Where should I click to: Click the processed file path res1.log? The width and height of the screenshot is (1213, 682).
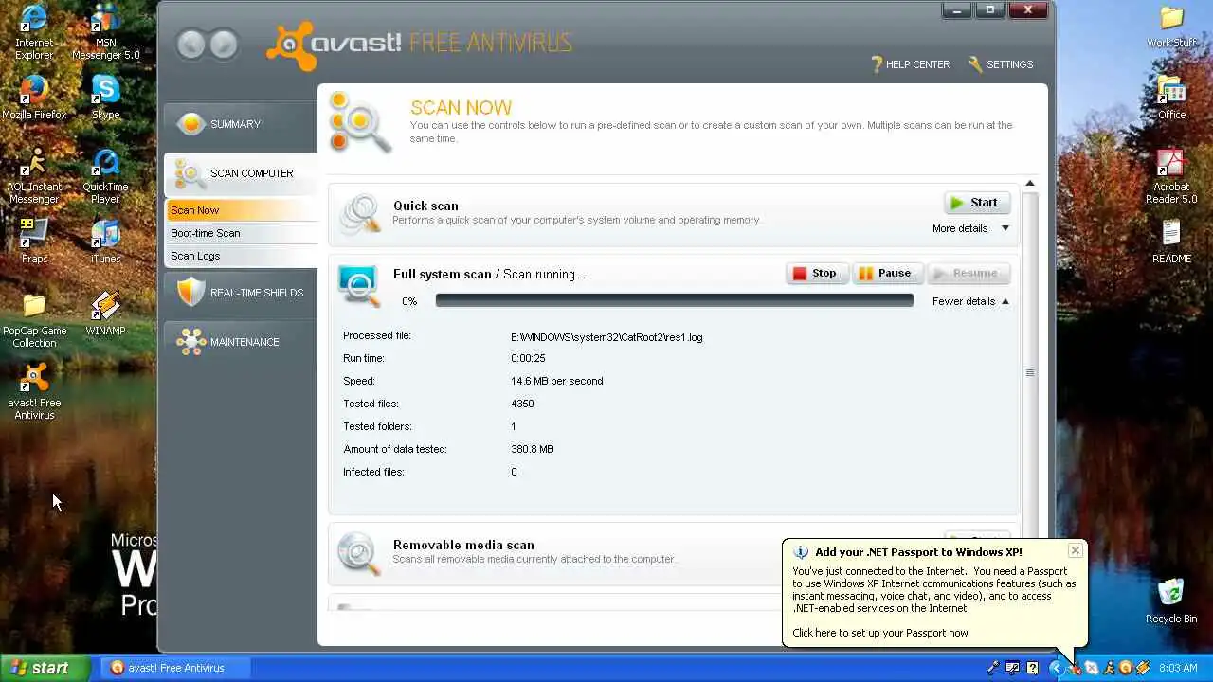click(606, 337)
